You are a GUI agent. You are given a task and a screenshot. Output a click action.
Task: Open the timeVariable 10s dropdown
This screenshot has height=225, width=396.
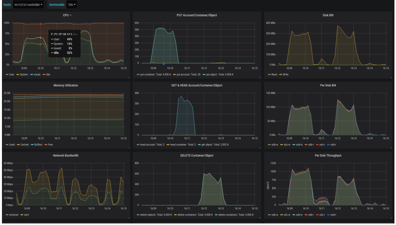point(72,5)
